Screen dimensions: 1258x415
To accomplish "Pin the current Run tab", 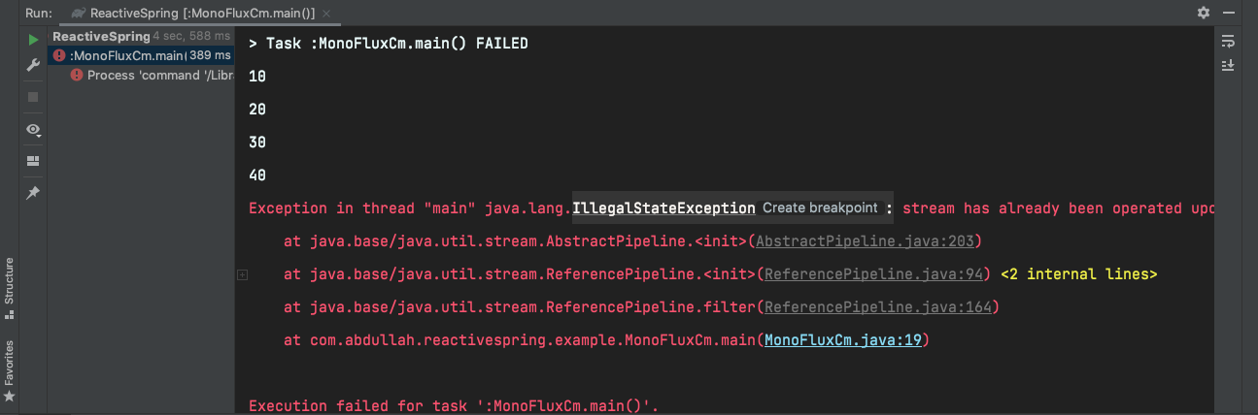I will [x=33, y=193].
